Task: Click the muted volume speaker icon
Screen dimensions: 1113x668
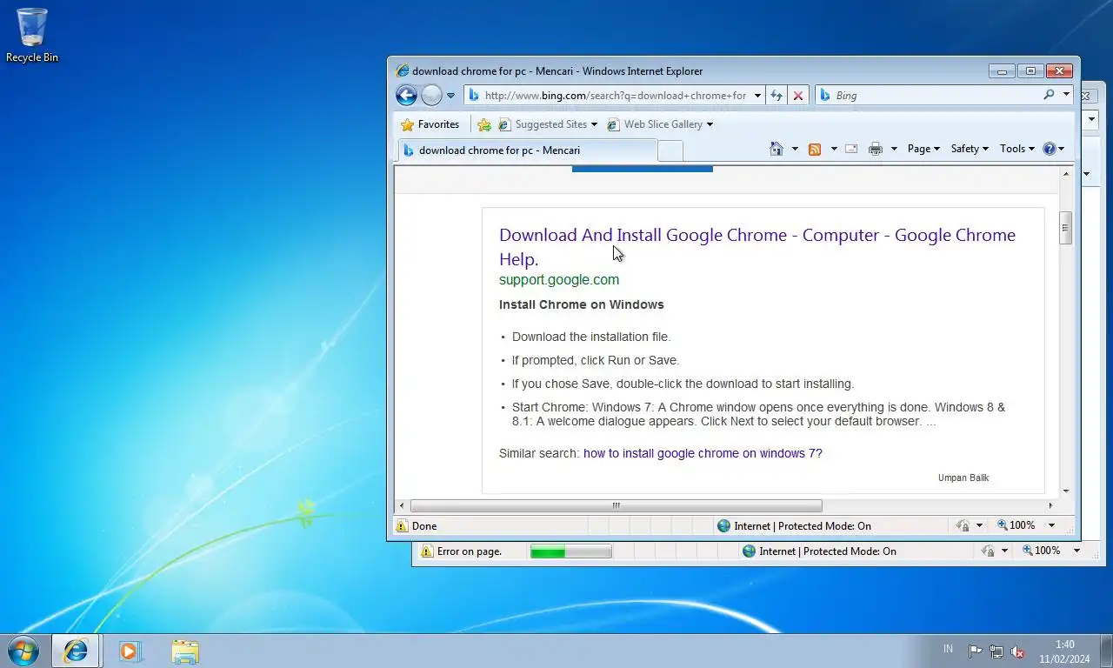Action: [1017, 651]
